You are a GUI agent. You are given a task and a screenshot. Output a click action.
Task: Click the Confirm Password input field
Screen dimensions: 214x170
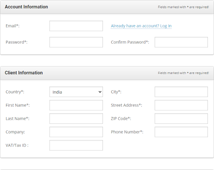pos(181,42)
